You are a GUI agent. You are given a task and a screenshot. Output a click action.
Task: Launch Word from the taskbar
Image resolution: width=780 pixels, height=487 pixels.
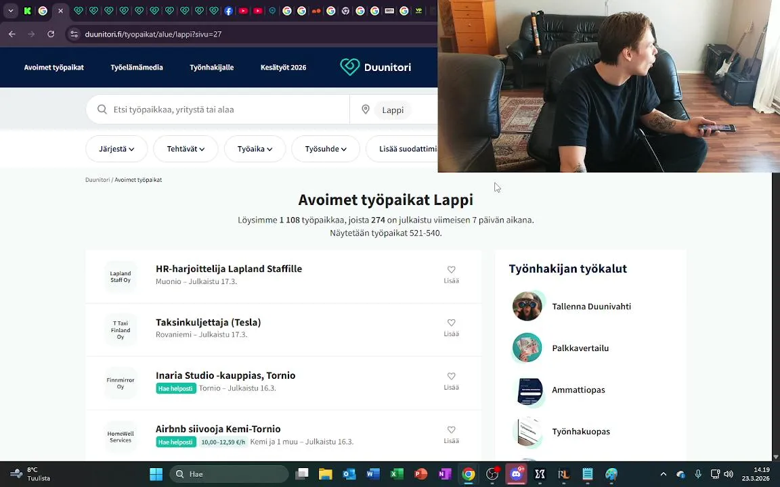click(373, 474)
